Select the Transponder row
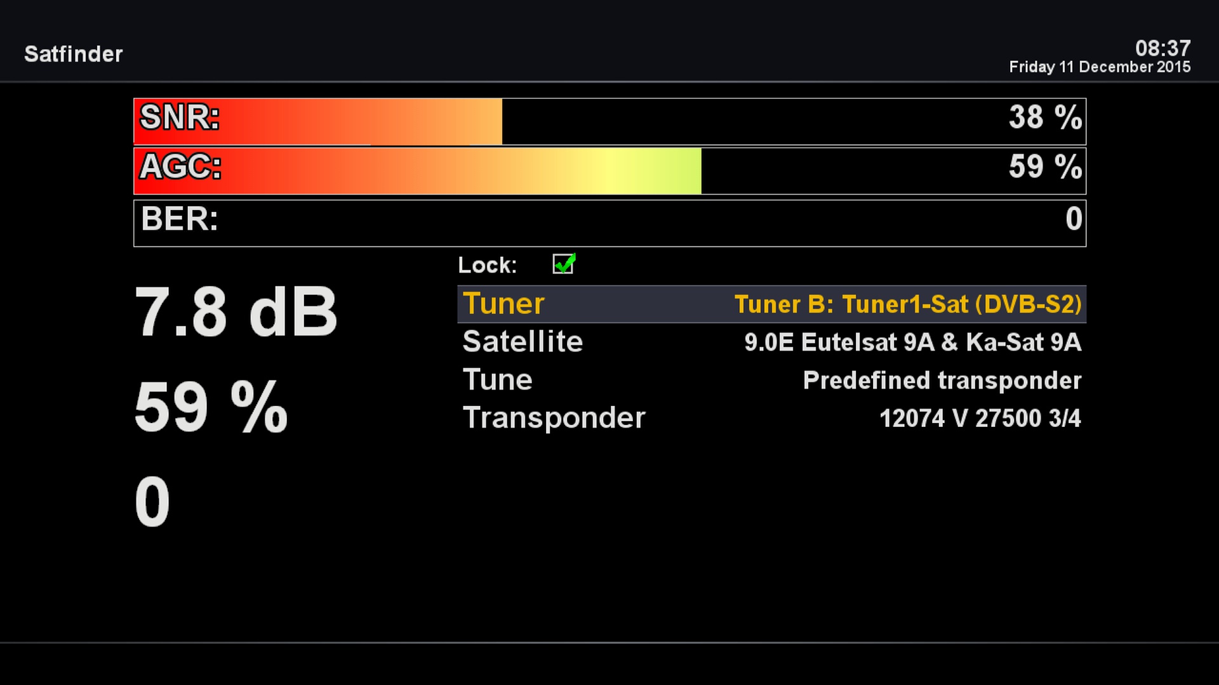This screenshot has width=1219, height=685. [x=771, y=418]
